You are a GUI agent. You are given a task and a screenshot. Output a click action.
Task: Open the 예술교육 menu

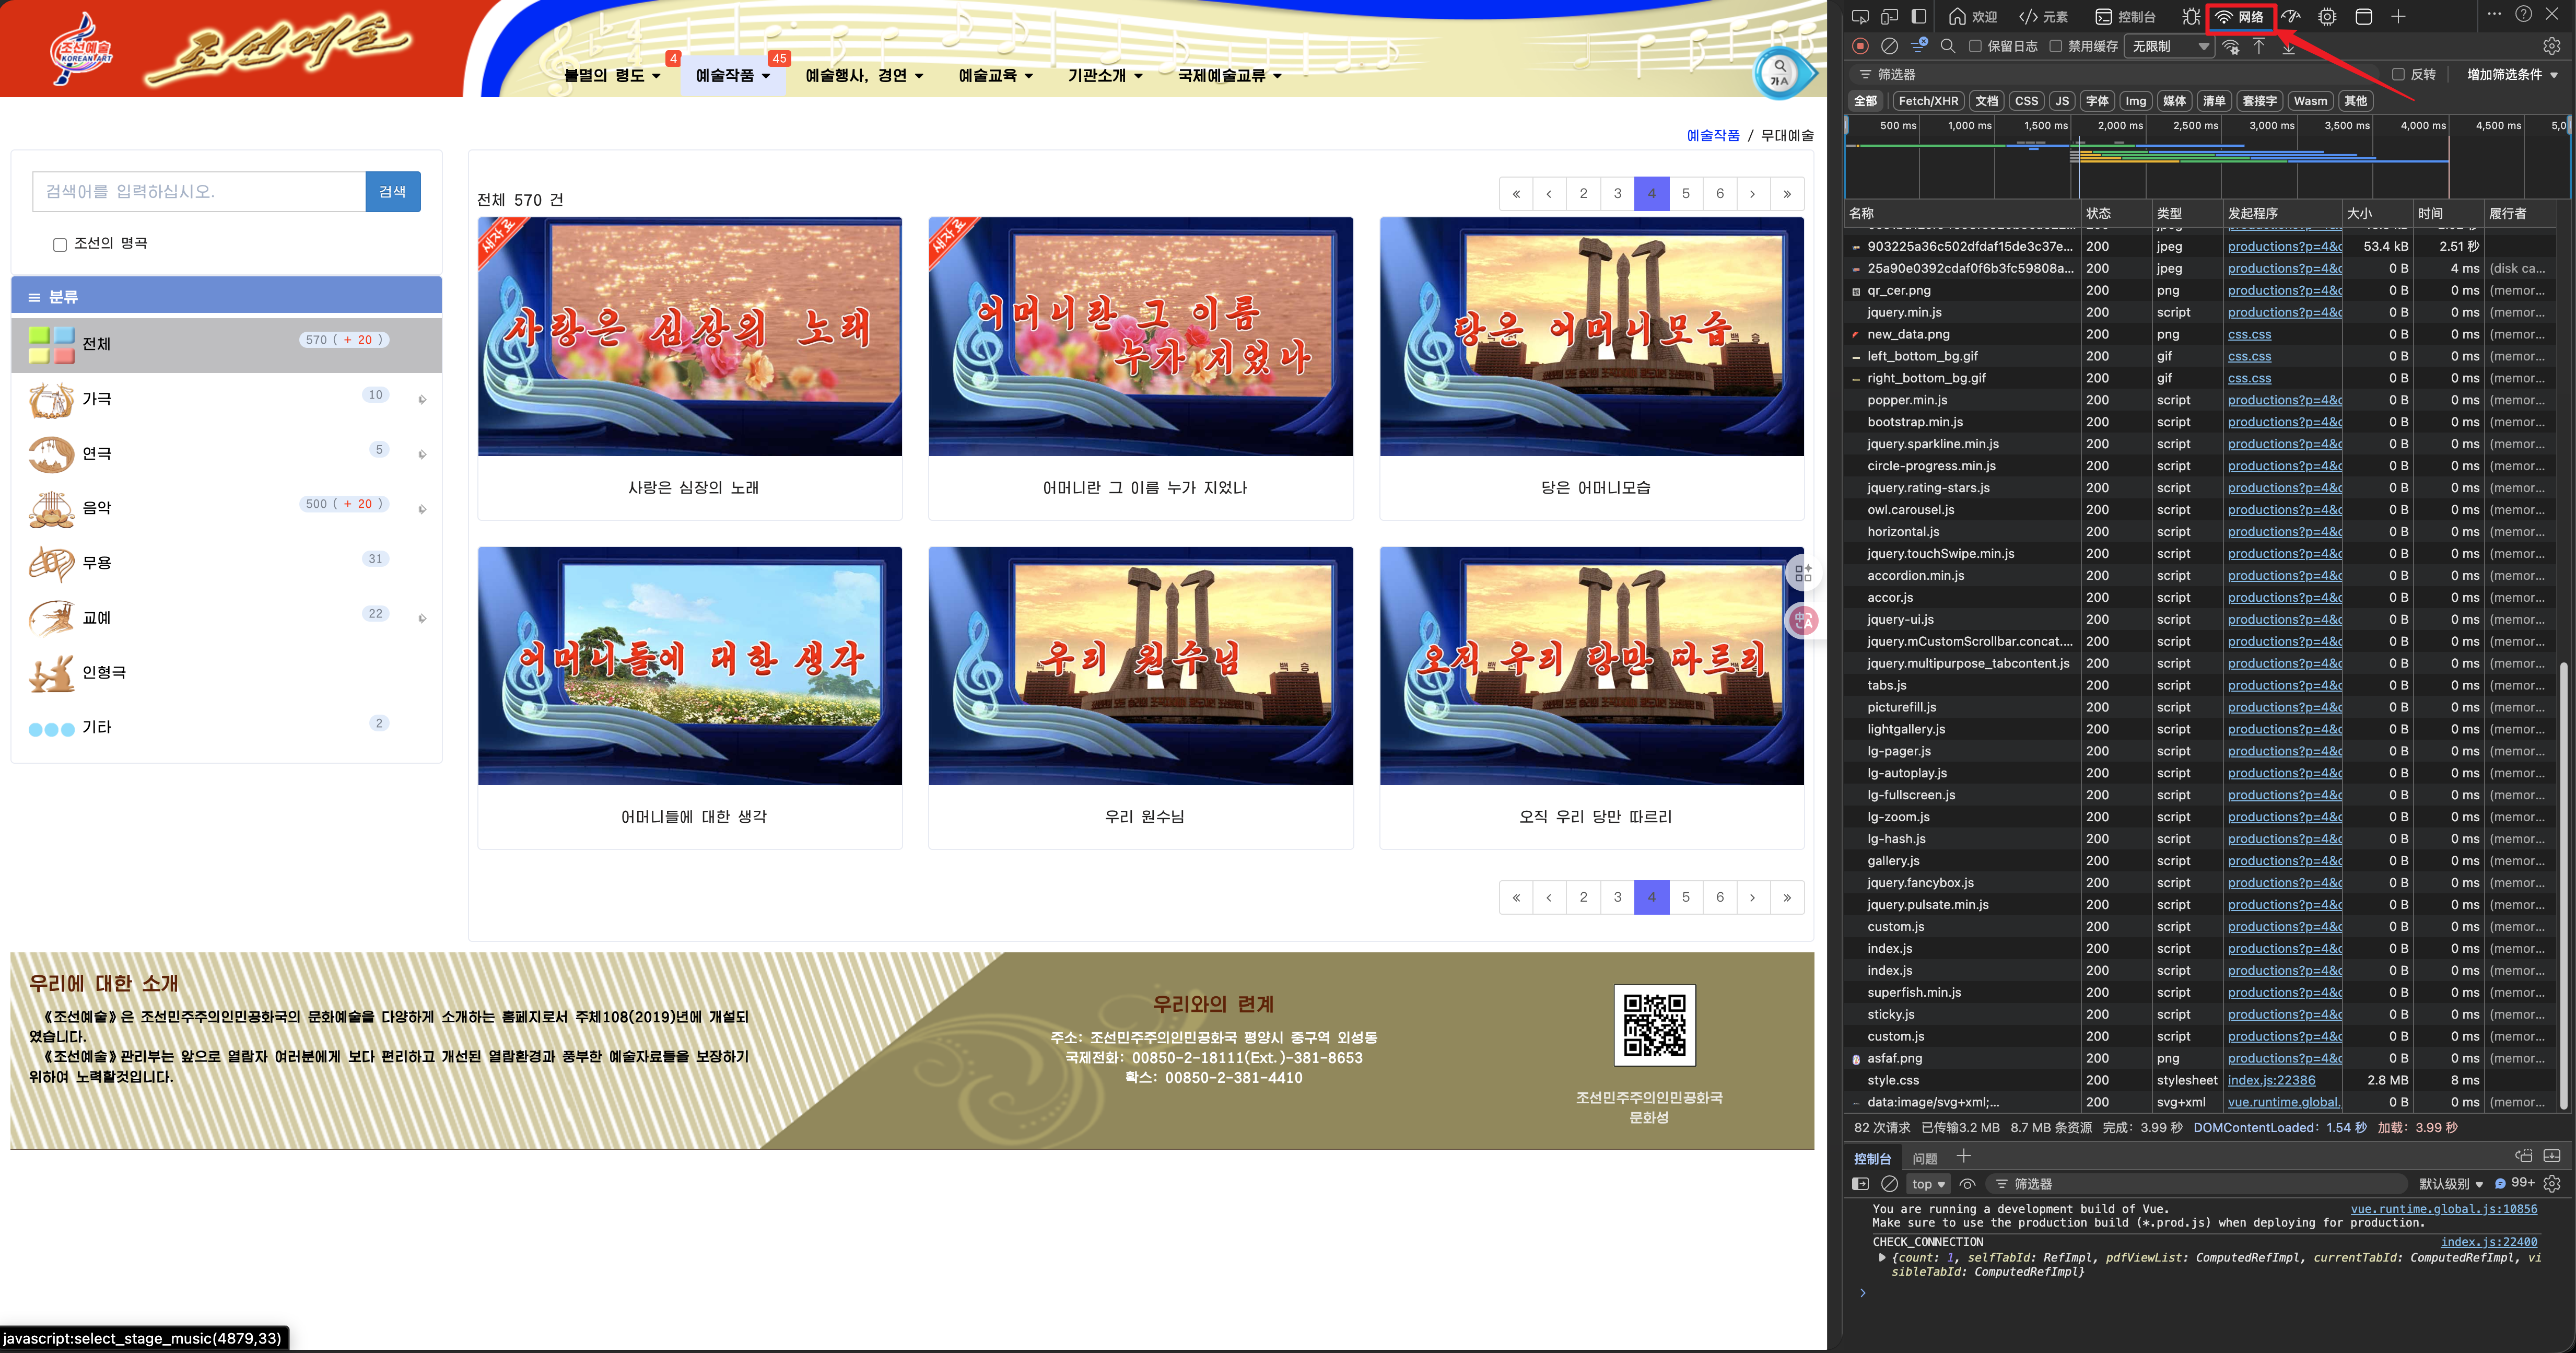tap(995, 75)
